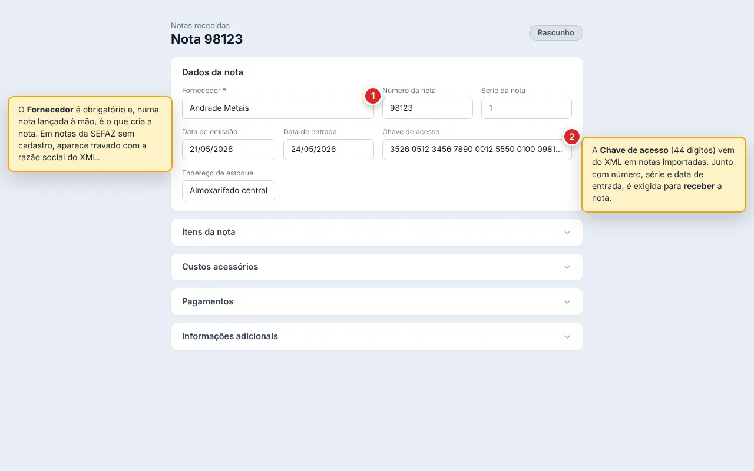Expand the Itens da nota section chevron

point(567,233)
